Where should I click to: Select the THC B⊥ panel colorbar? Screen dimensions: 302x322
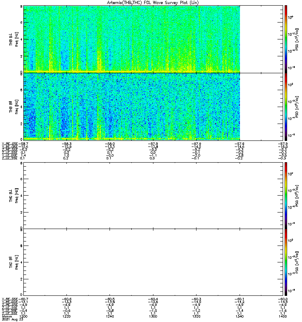[286, 196]
